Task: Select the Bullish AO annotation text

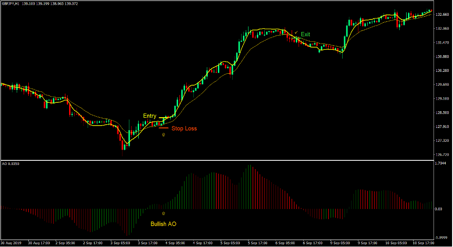Action: [x=163, y=224]
